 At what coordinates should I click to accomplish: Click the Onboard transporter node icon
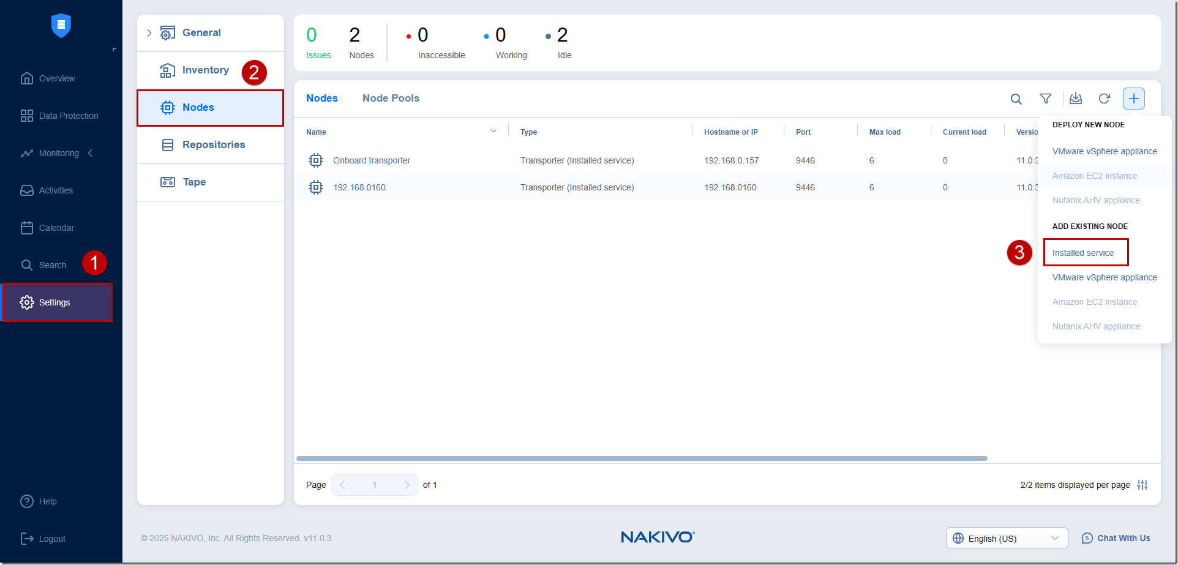pyautogui.click(x=316, y=160)
